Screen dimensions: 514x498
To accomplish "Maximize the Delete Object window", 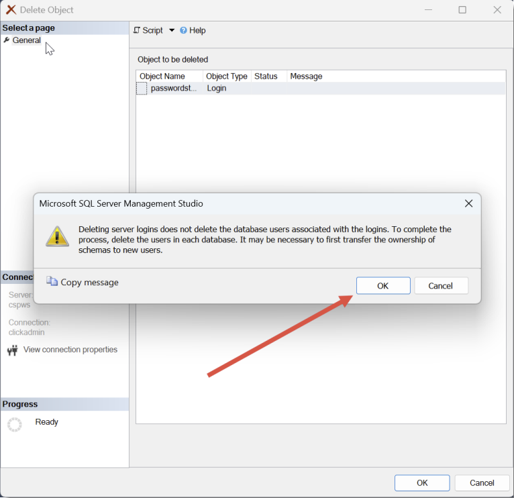I will pyautogui.click(x=462, y=10).
